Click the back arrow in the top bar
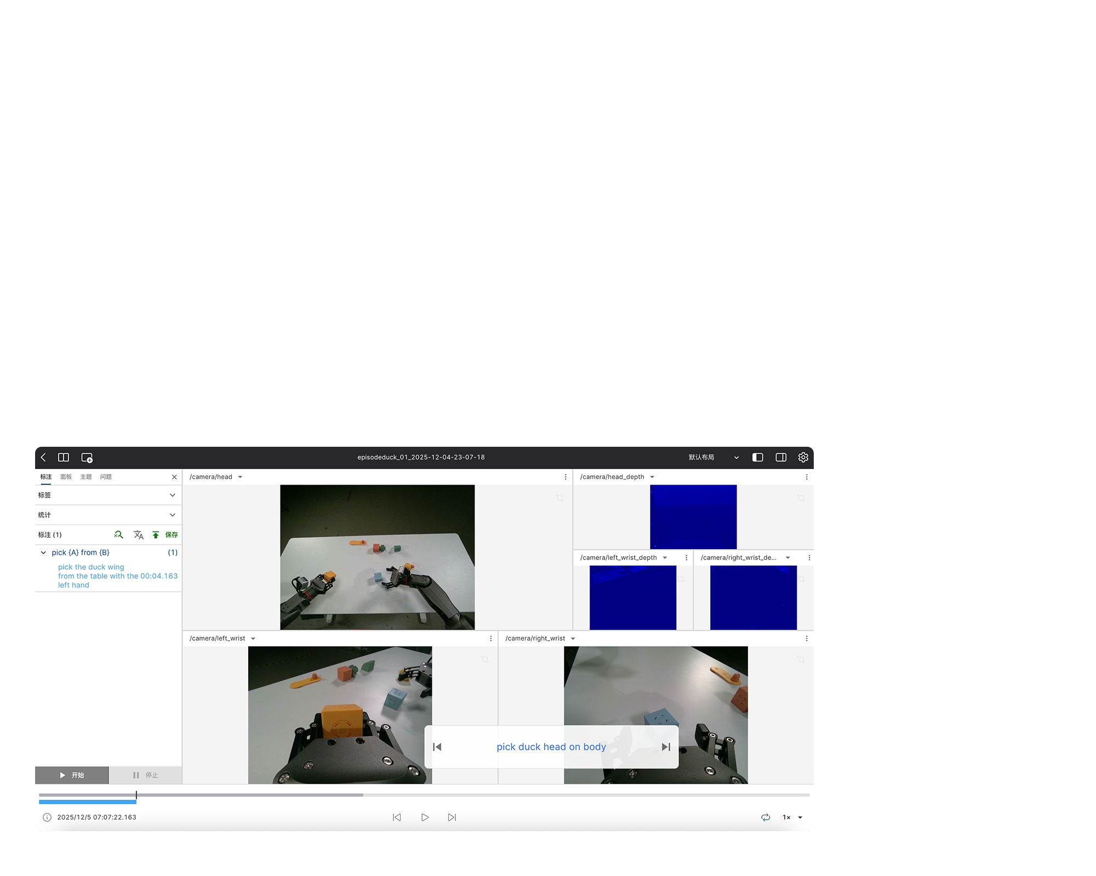Viewport: 1096px width, 876px height. coord(44,457)
